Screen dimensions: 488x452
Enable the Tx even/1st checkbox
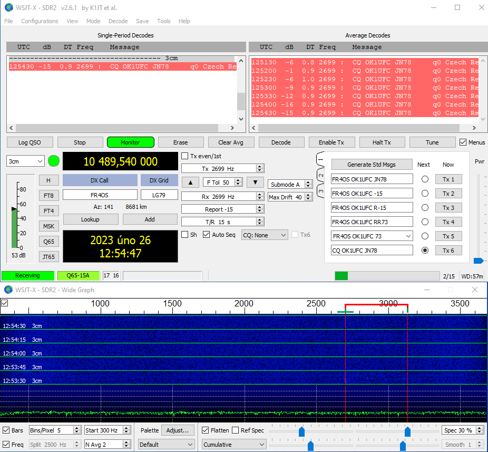click(185, 156)
